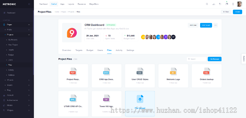Open the Explore side tab
This screenshot has width=246, height=118.
(244, 59)
